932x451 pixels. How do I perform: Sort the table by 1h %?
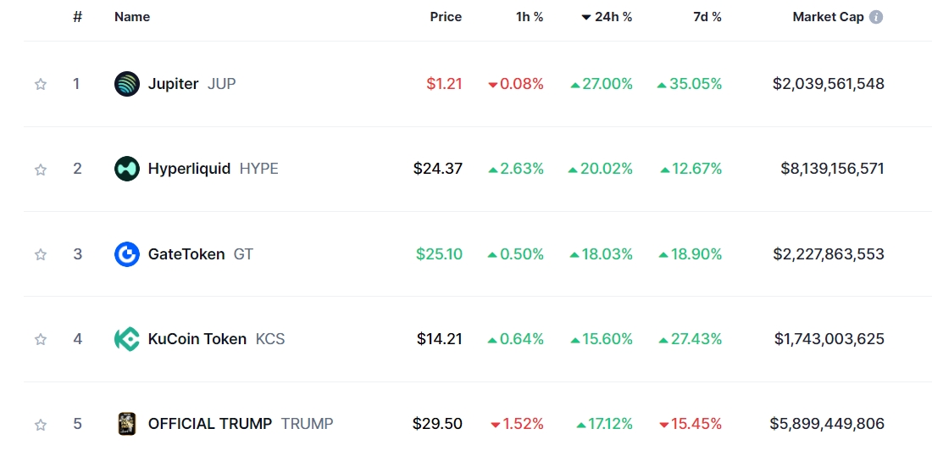530,17
